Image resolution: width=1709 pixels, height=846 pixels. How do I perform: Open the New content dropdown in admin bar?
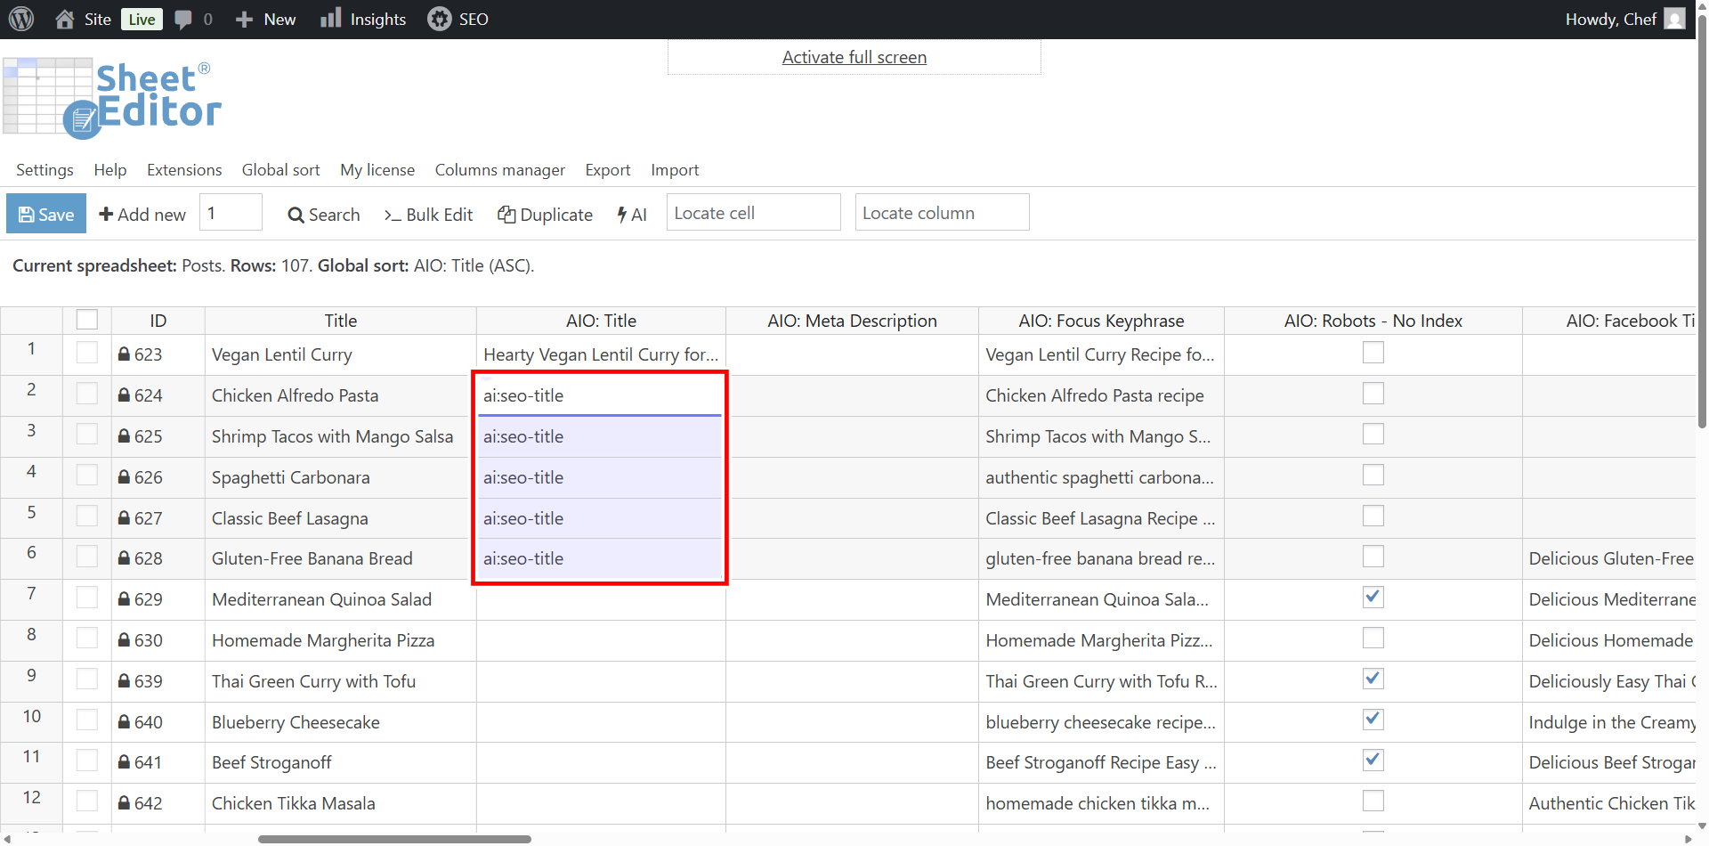point(265,19)
